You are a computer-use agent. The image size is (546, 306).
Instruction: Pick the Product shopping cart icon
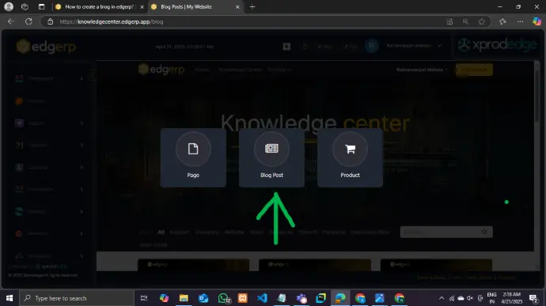350,149
